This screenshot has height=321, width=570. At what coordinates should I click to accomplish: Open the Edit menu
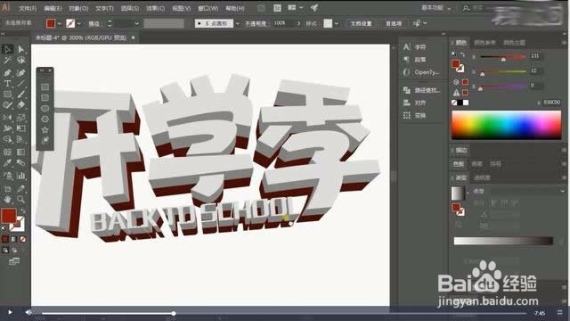click(53, 8)
